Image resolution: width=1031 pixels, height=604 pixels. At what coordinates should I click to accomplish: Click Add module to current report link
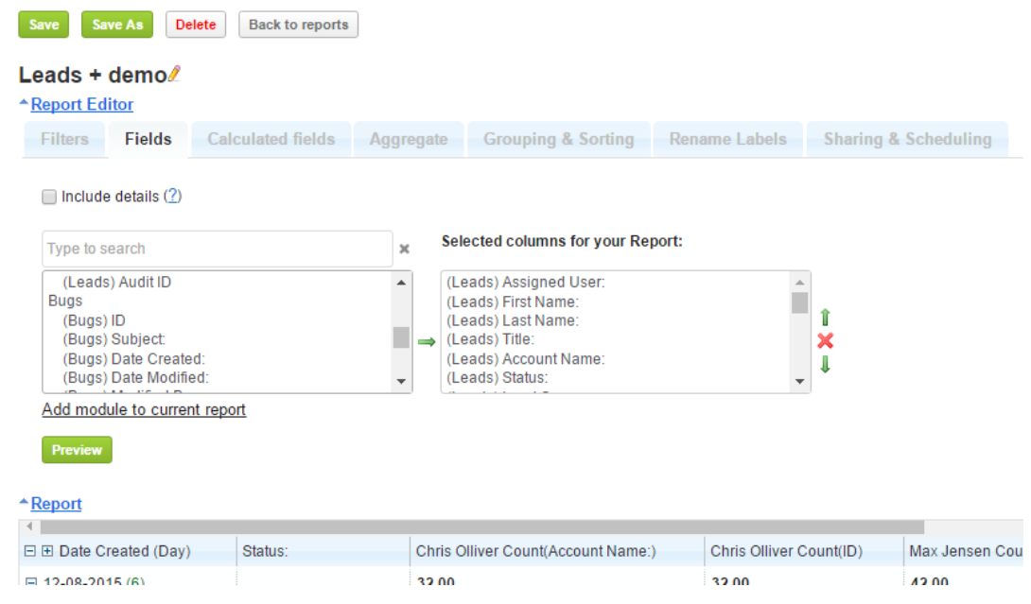pos(144,410)
